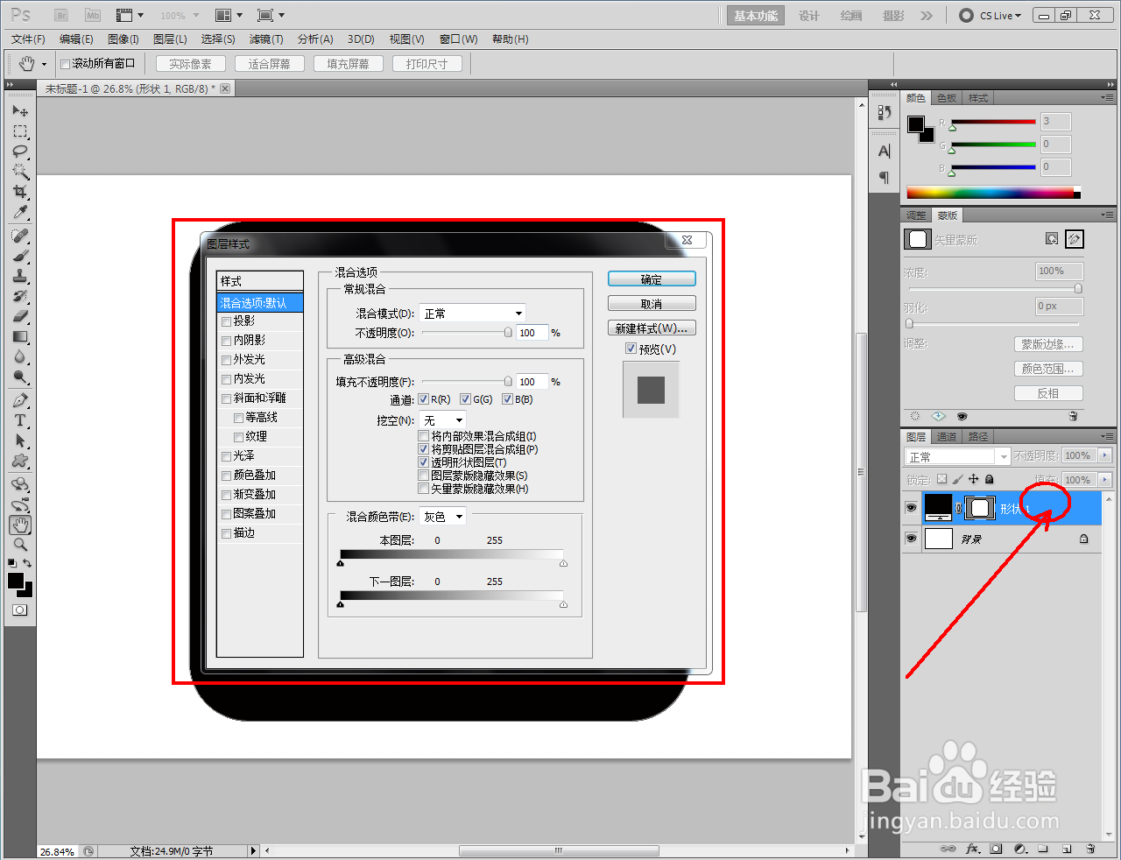This screenshot has height=860, width=1121.
Task: Launch Mini Bridge from top bar
Action: pyautogui.click(x=93, y=15)
